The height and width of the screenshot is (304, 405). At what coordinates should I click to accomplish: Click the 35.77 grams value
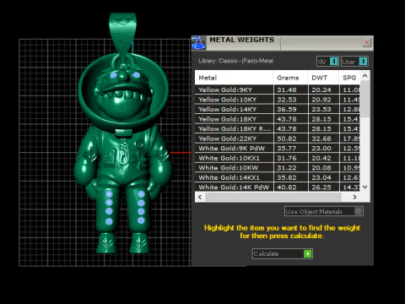[x=287, y=148]
